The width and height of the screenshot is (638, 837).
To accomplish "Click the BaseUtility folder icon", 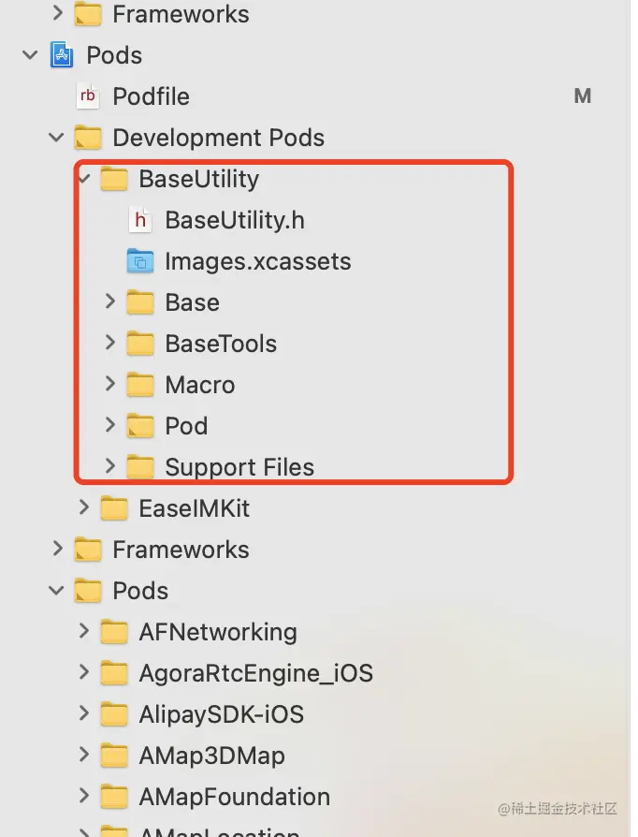I will (x=114, y=179).
